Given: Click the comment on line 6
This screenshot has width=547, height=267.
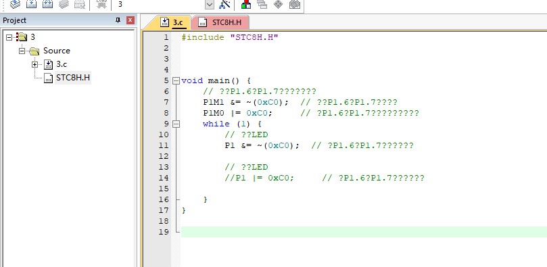Looking at the screenshot, I should (x=260, y=92).
